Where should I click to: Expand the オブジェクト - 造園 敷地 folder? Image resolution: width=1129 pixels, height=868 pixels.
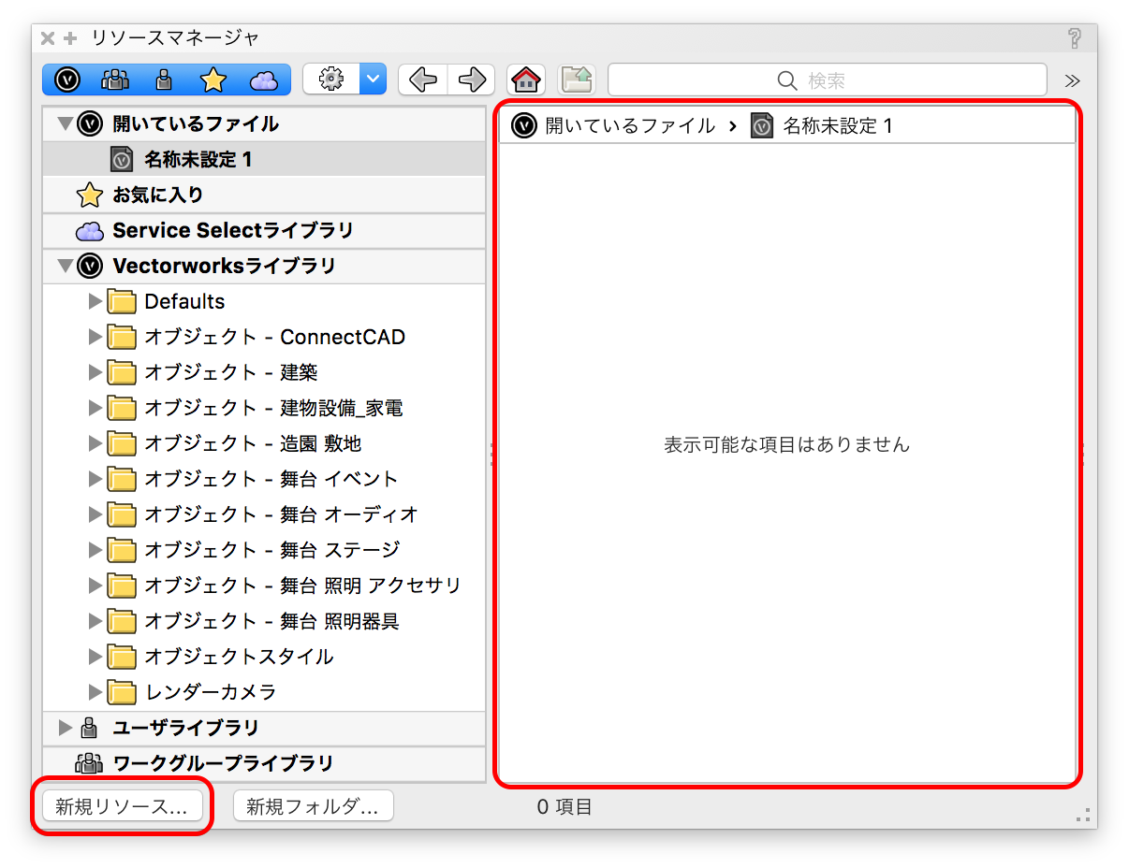point(95,443)
